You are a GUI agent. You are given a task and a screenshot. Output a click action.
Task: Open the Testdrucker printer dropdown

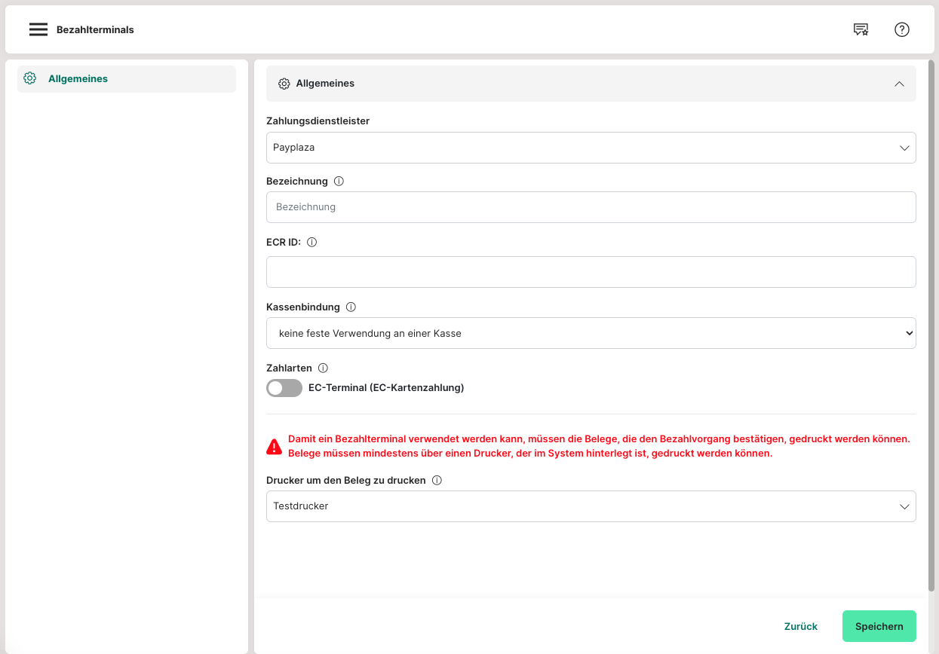591,506
